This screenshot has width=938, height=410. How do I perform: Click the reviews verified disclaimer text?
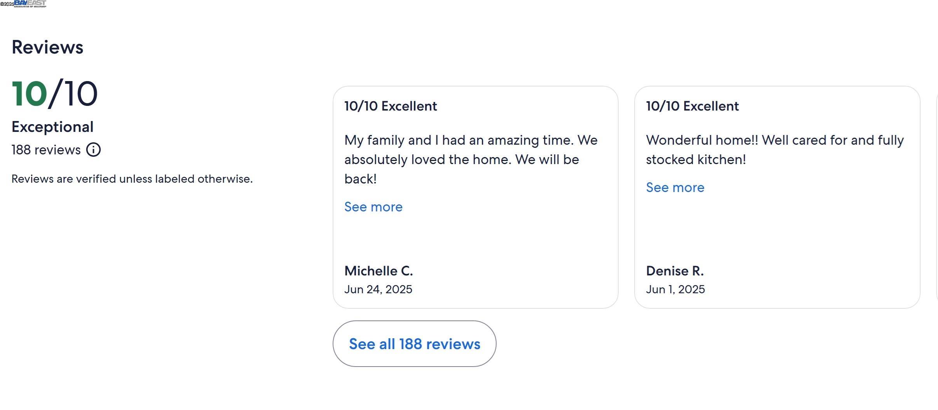point(132,179)
